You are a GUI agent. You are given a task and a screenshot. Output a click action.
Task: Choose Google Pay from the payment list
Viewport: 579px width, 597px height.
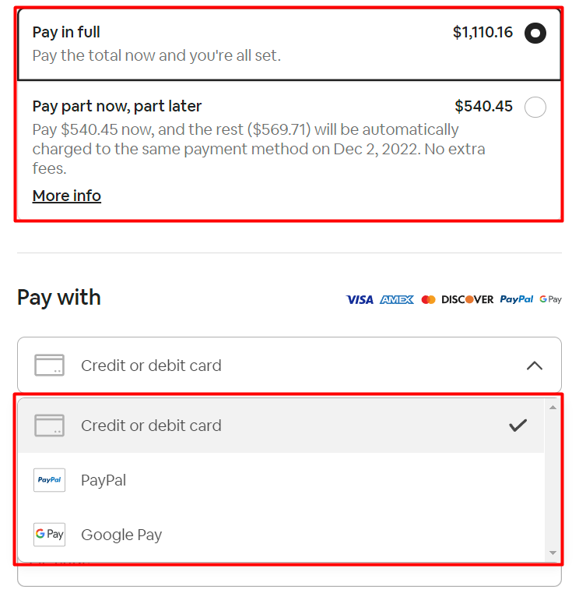coord(121,535)
